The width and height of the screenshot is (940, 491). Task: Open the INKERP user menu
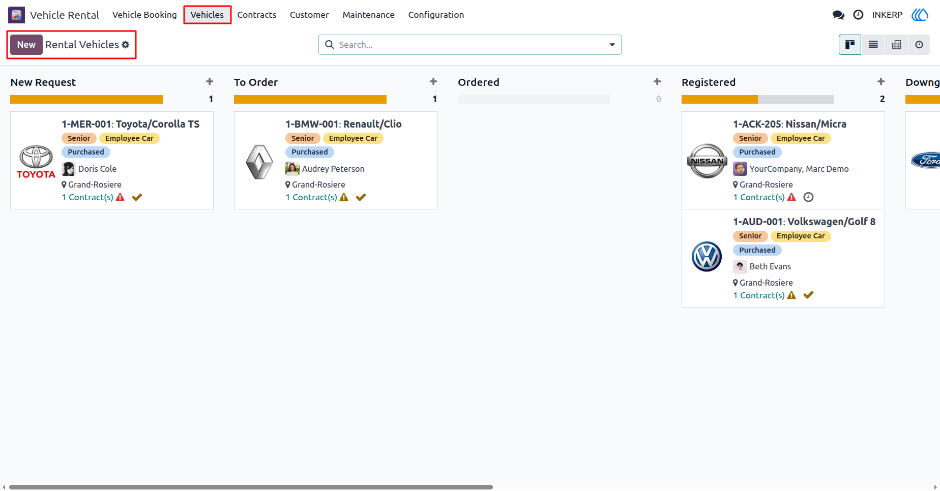click(x=887, y=15)
